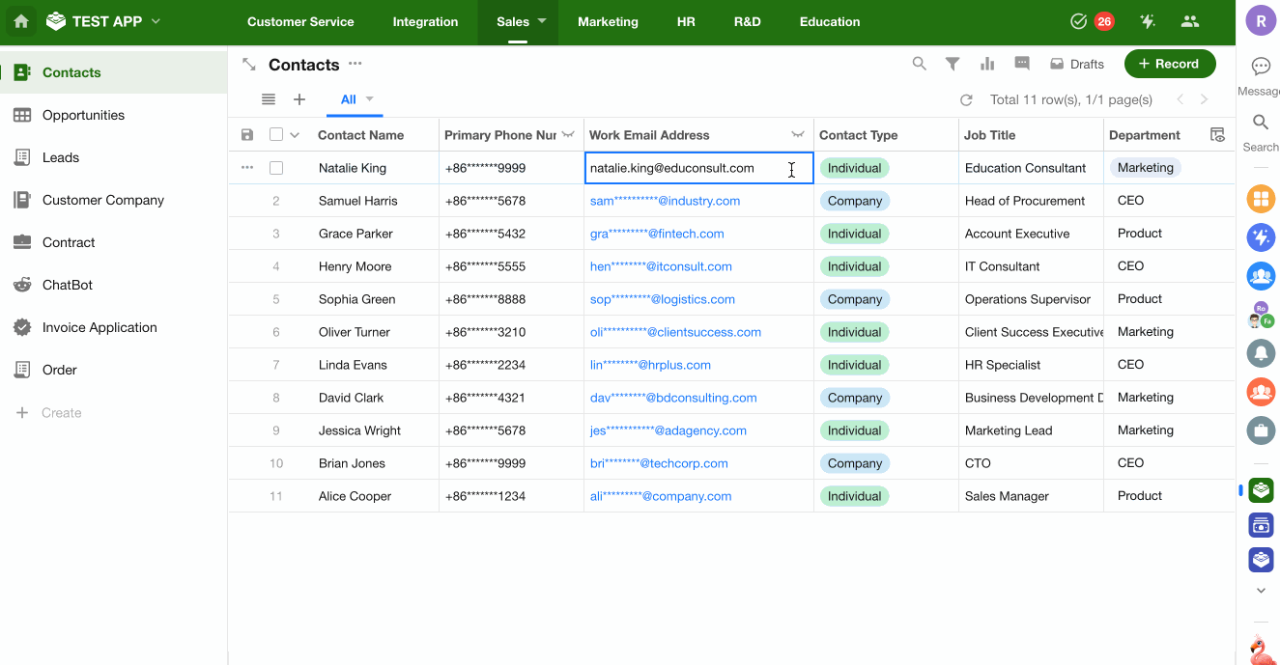Viewport: 1280px width, 665px height.
Task: Open sam@industry.com email link
Action: [x=665, y=201]
